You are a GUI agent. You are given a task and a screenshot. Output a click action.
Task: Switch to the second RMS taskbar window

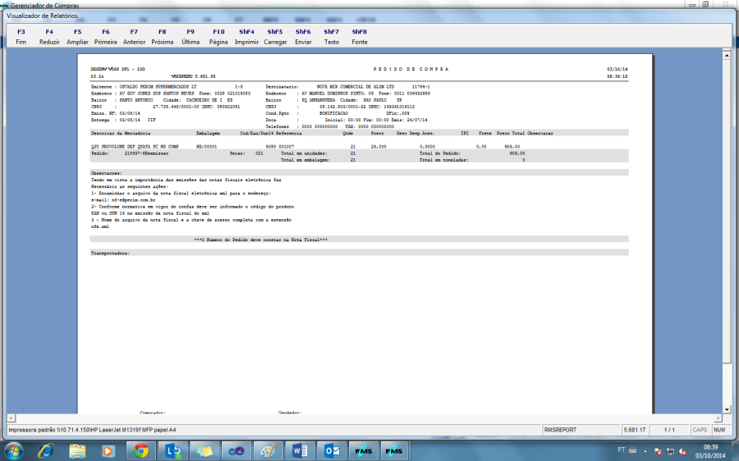393,451
